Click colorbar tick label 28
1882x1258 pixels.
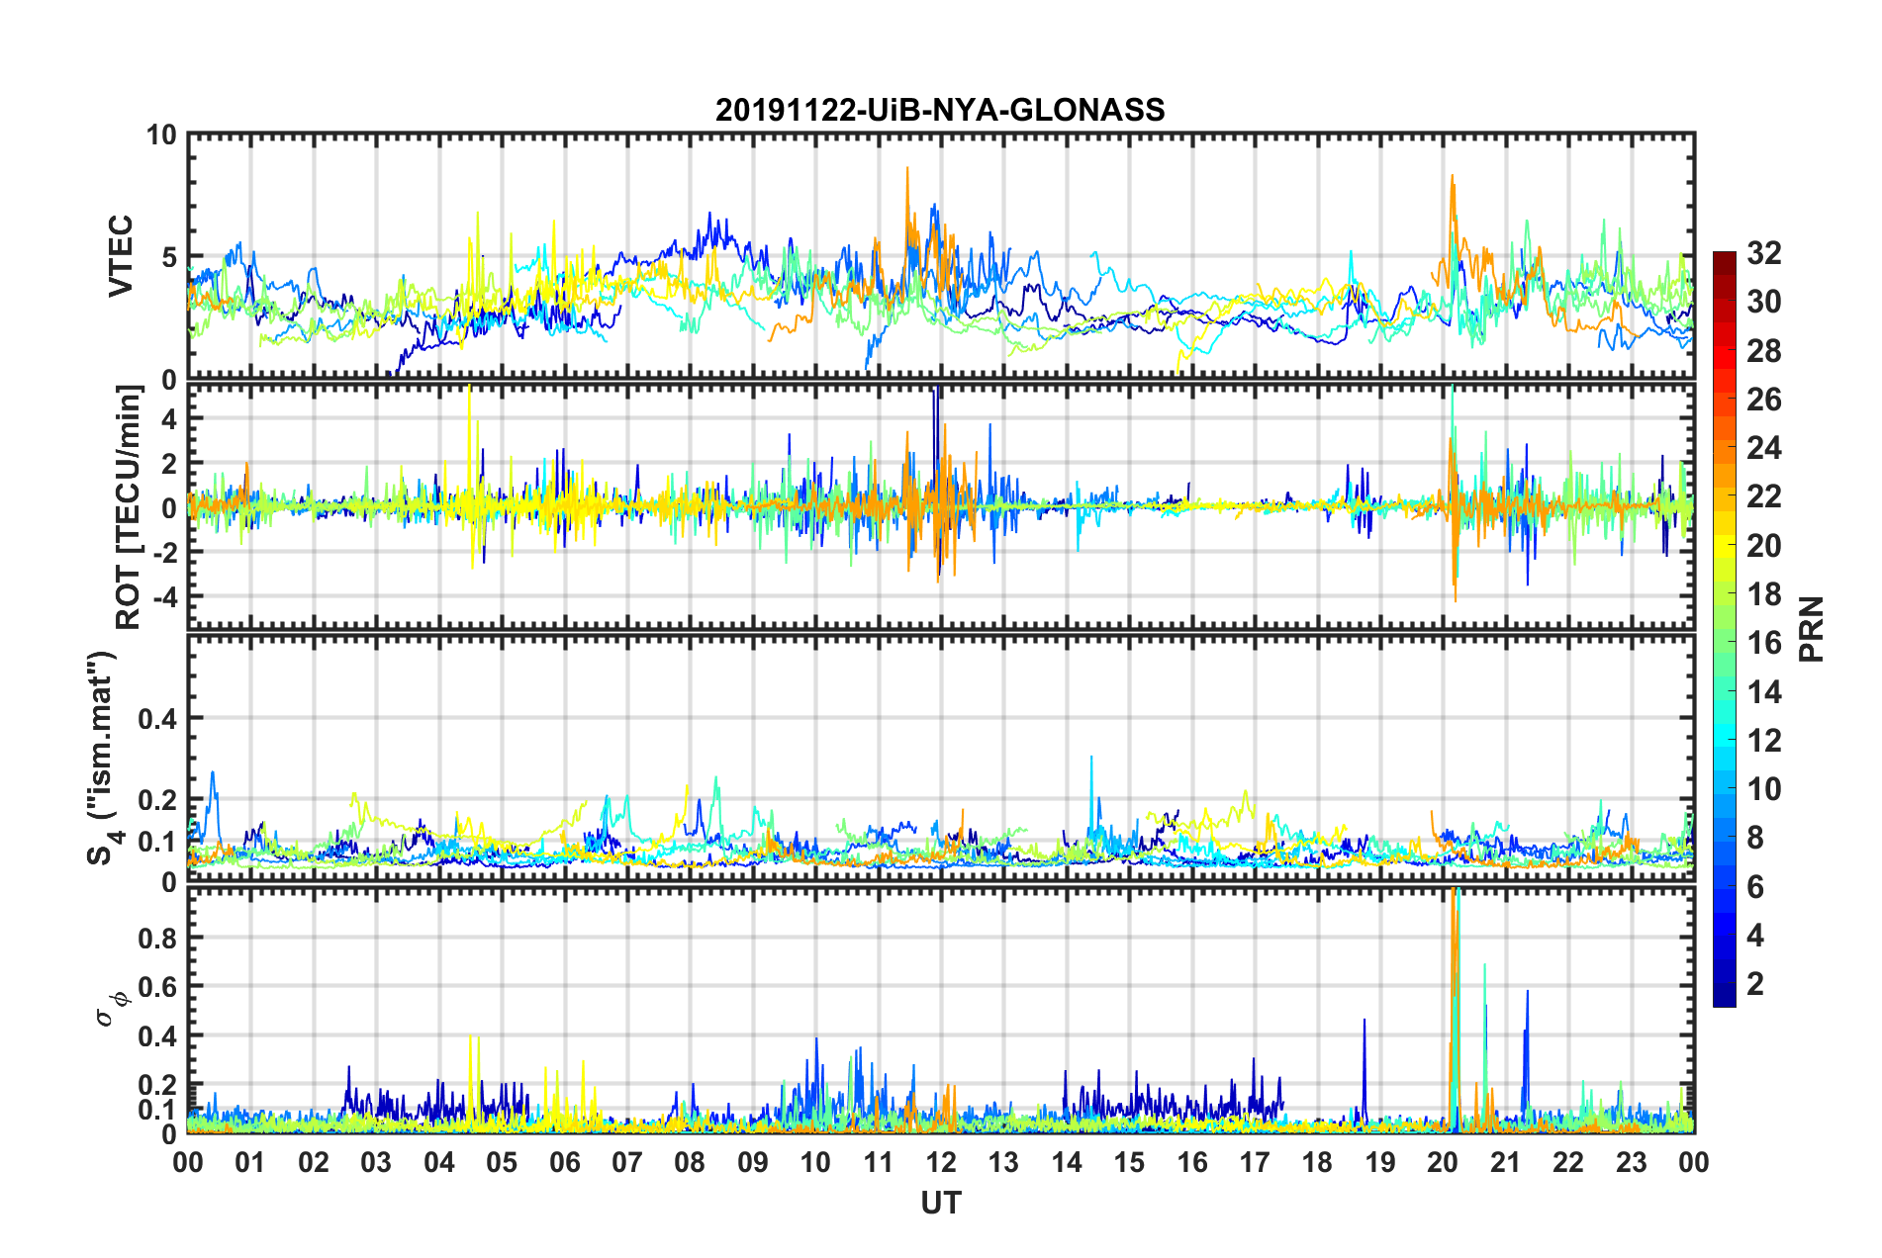point(1763,351)
